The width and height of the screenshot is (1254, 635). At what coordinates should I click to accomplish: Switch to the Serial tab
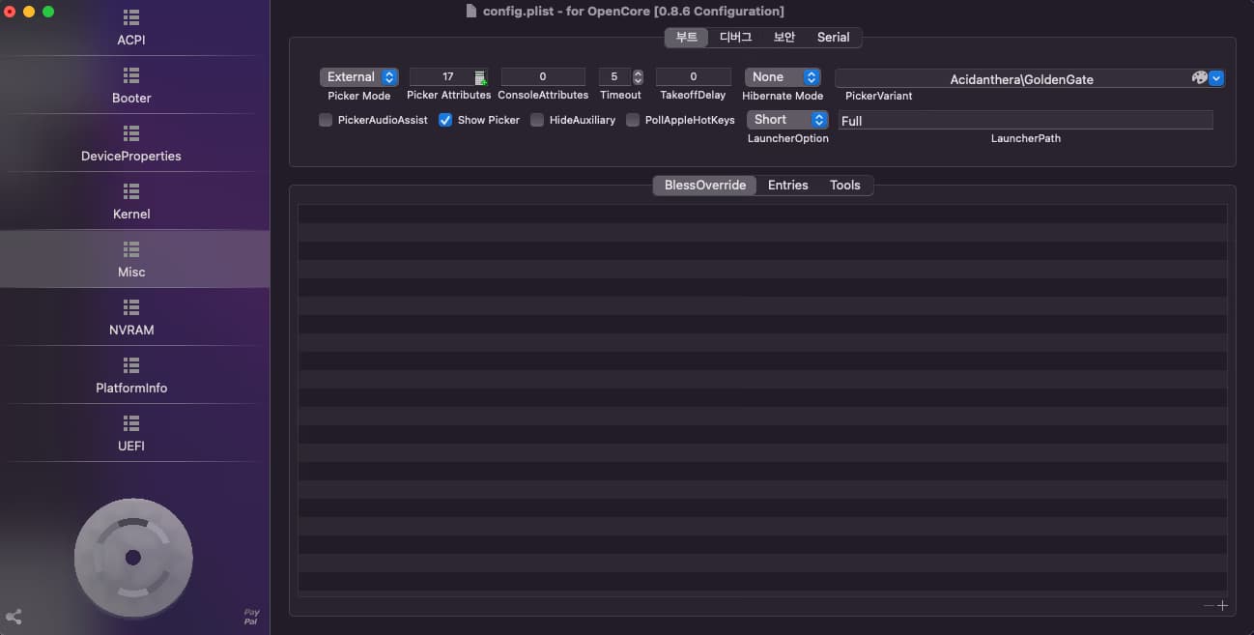833,37
